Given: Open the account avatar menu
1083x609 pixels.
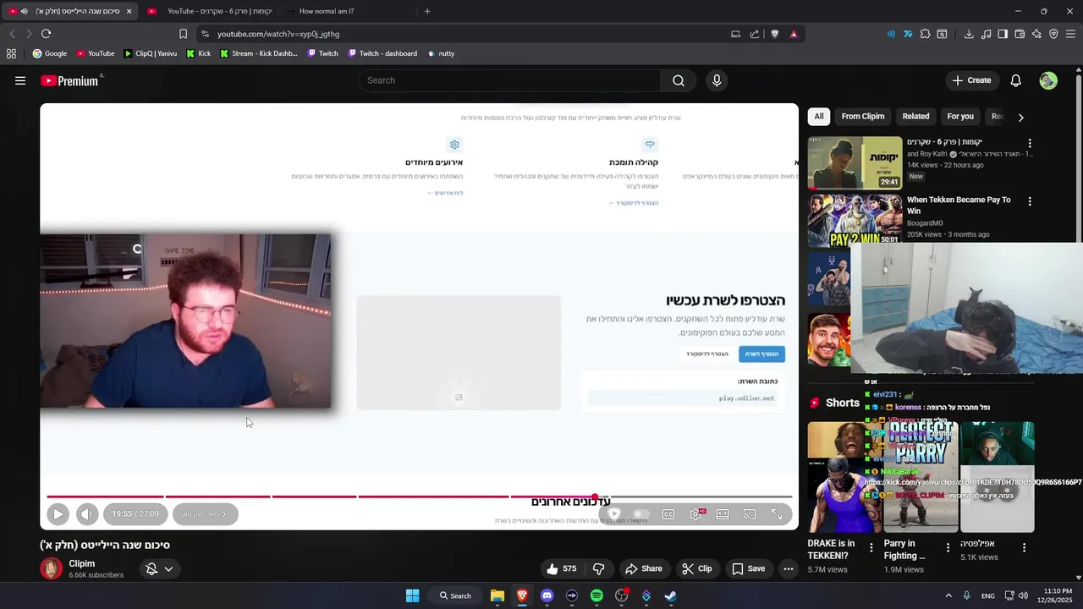Looking at the screenshot, I should click(1048, 80).
